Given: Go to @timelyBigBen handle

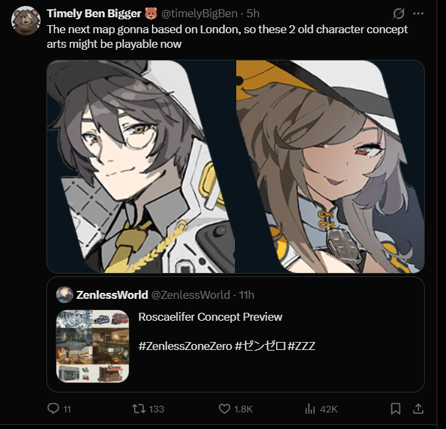Looking at the screenshot, I should click(x=199, y=13).
